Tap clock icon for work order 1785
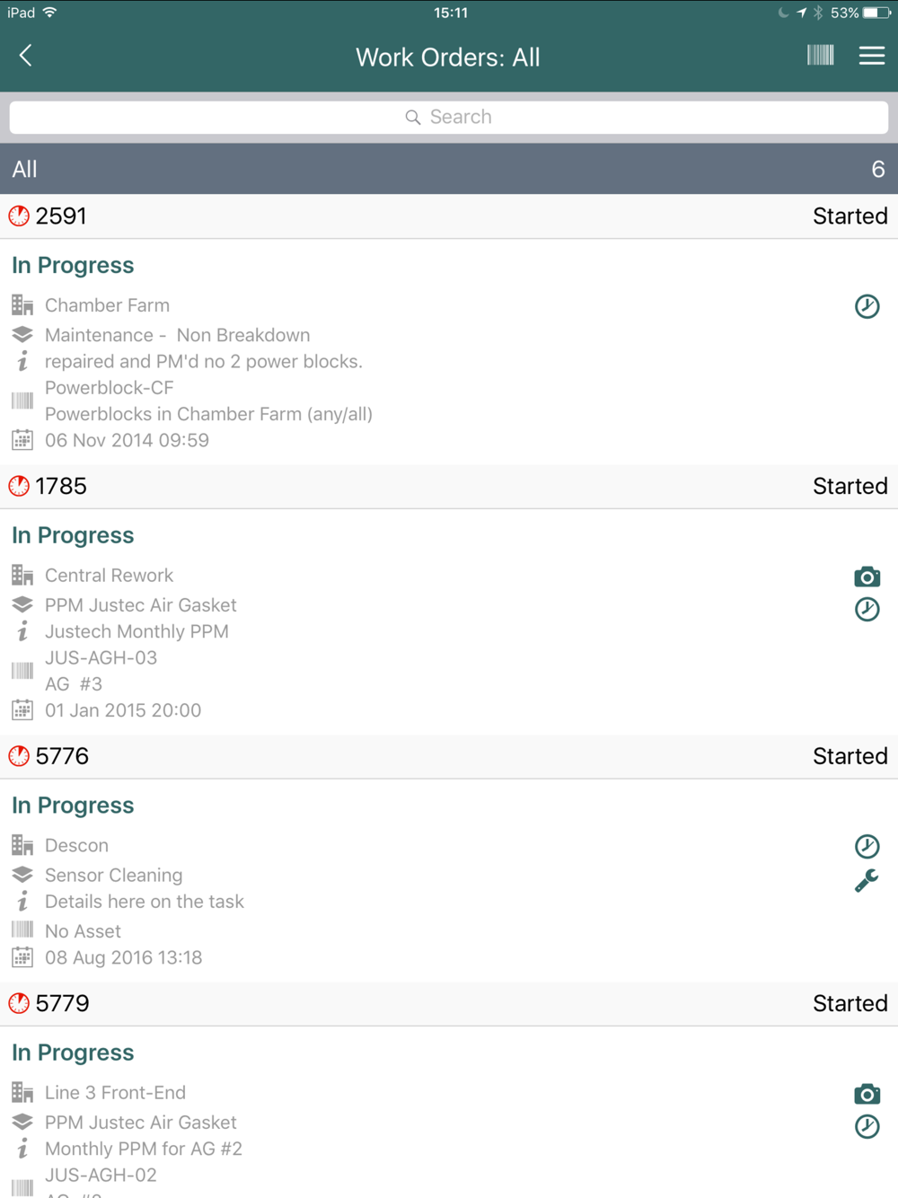 click(867, 610)
